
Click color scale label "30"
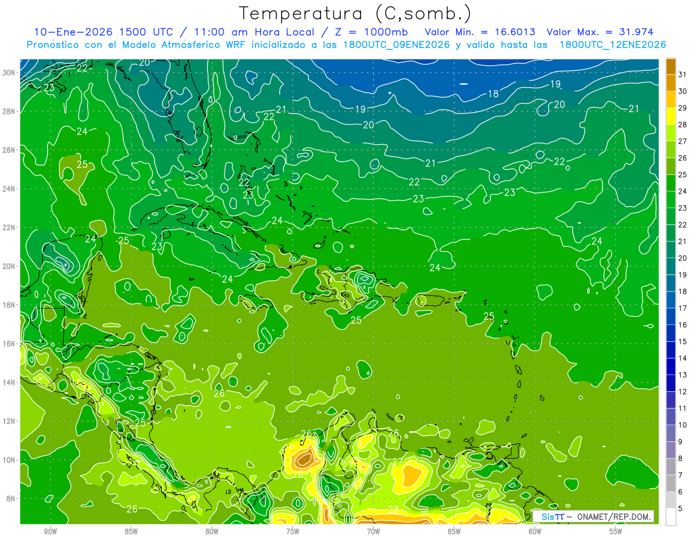pos(683,91)
